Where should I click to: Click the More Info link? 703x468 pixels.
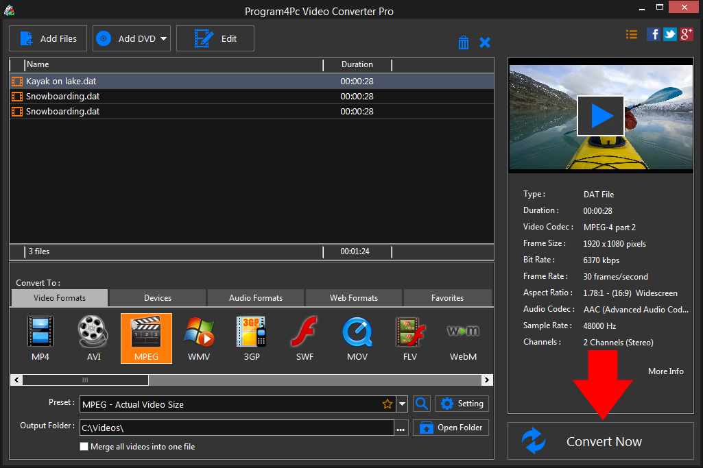point(665,371)
